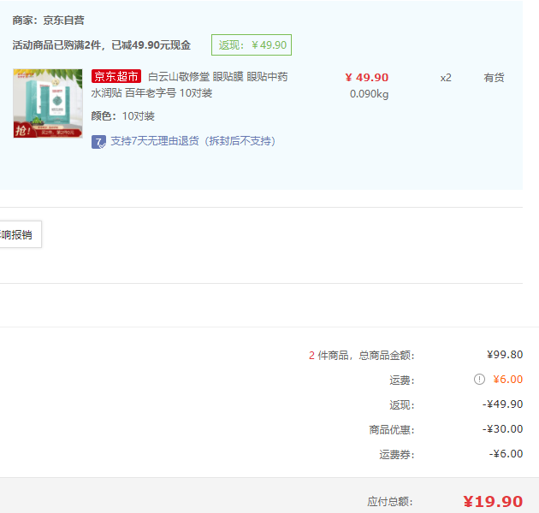Click the cashback amount -¥49.90
Viewport: 539px width, 513px height.
502,404
